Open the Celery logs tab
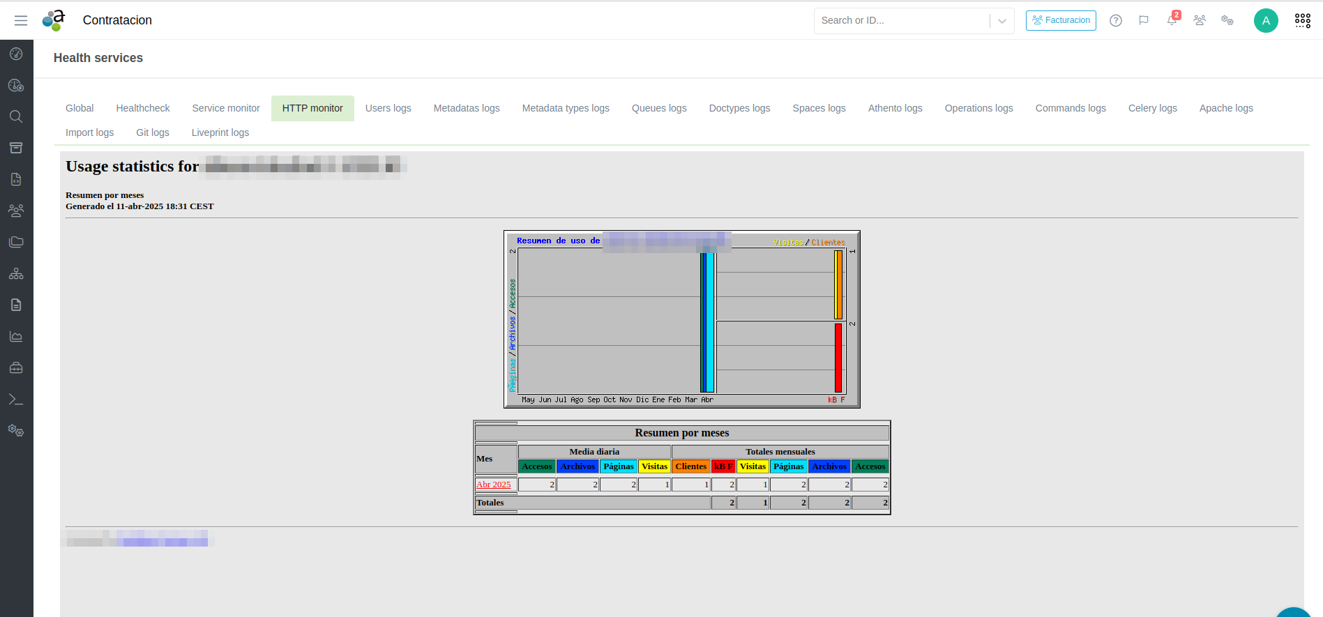 click(1152, 108)
